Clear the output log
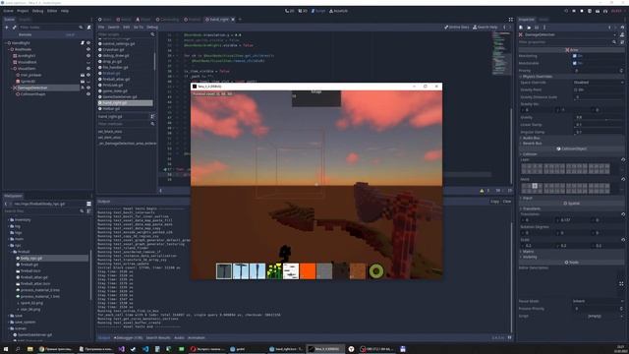Image resolution: width=629 pixels, height=354 pixels. [x=507, y=202]
